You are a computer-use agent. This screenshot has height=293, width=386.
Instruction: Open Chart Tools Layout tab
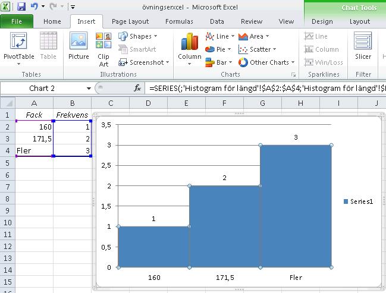360,21
